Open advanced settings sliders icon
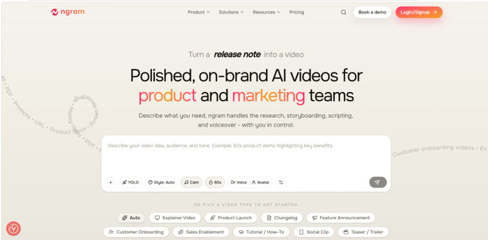 click(281, 183)
